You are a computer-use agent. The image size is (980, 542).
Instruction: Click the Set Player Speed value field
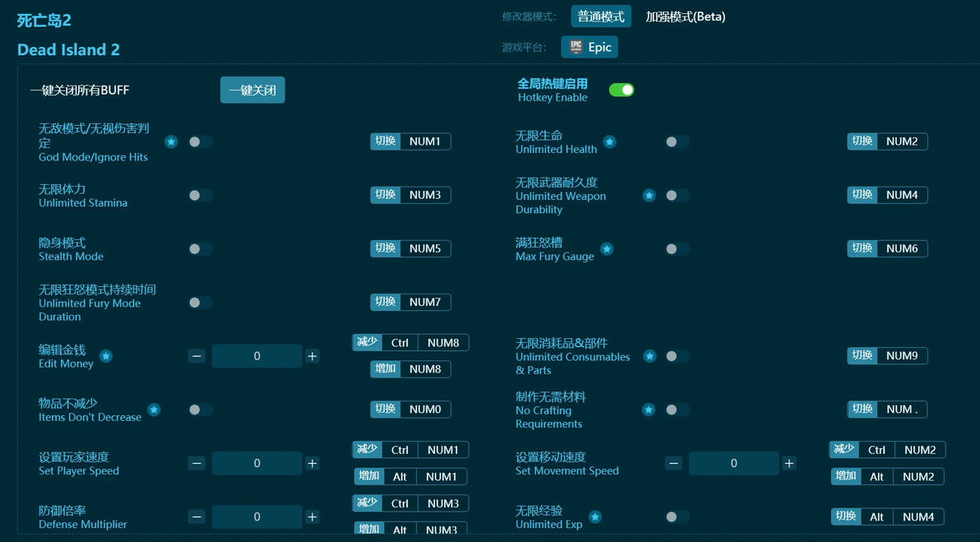pyautogui.click(x=257, y=463)
